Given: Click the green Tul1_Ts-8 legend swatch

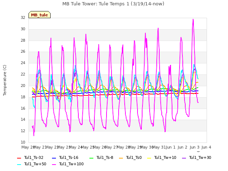Looking at the screenshot, I should (x=91, y=158).
